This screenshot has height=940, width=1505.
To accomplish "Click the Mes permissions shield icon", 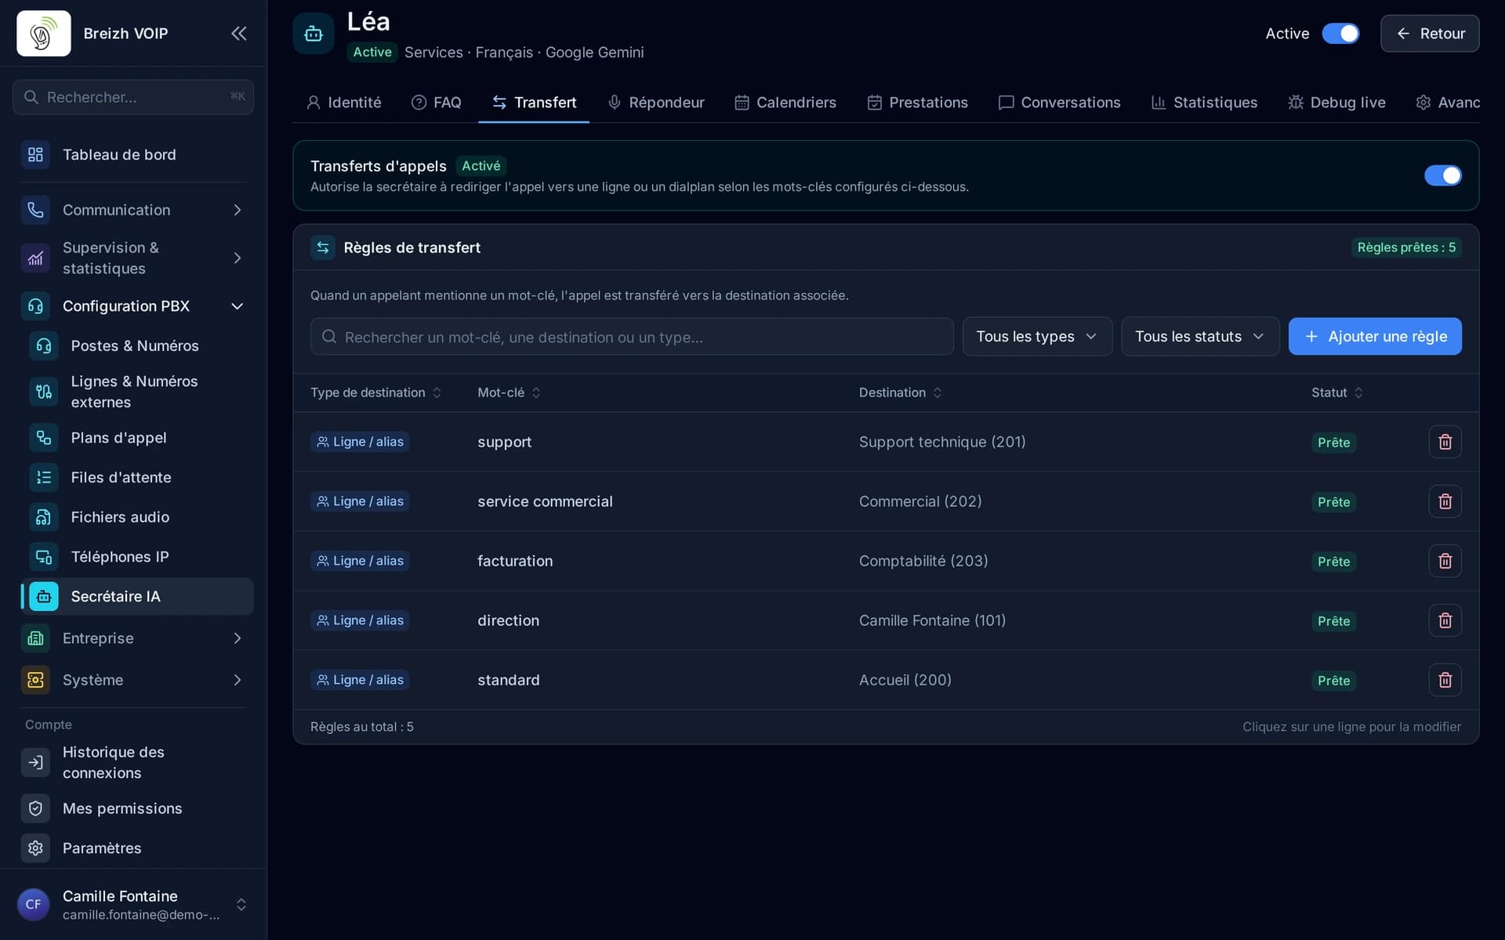I will pos(35,808).
